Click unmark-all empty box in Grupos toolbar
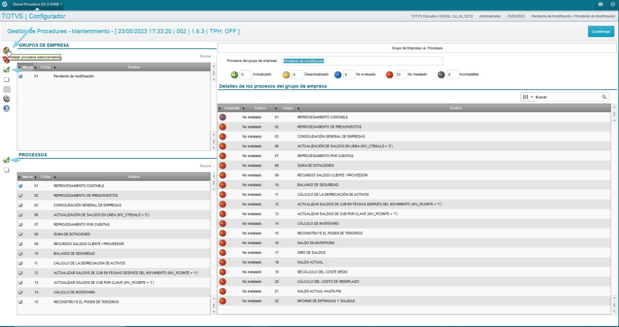The width and height of the screenshot is (619, 327). [x=7, y=80]
